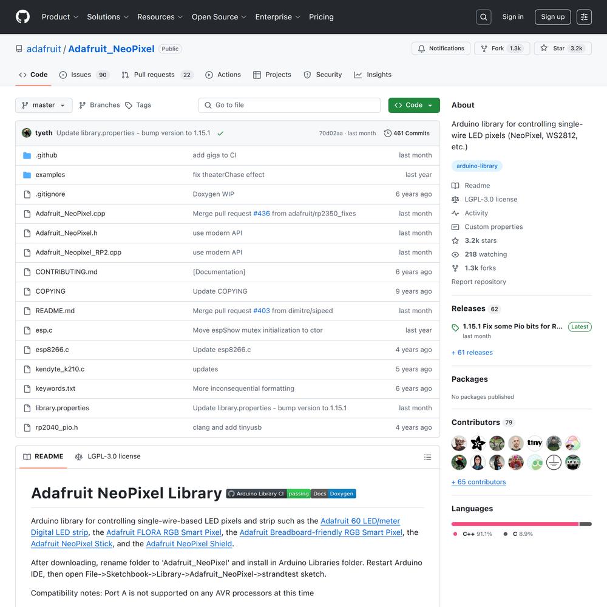
Task: Click the Adafruit flower contributor avatar
Action: tap(478, 443)
